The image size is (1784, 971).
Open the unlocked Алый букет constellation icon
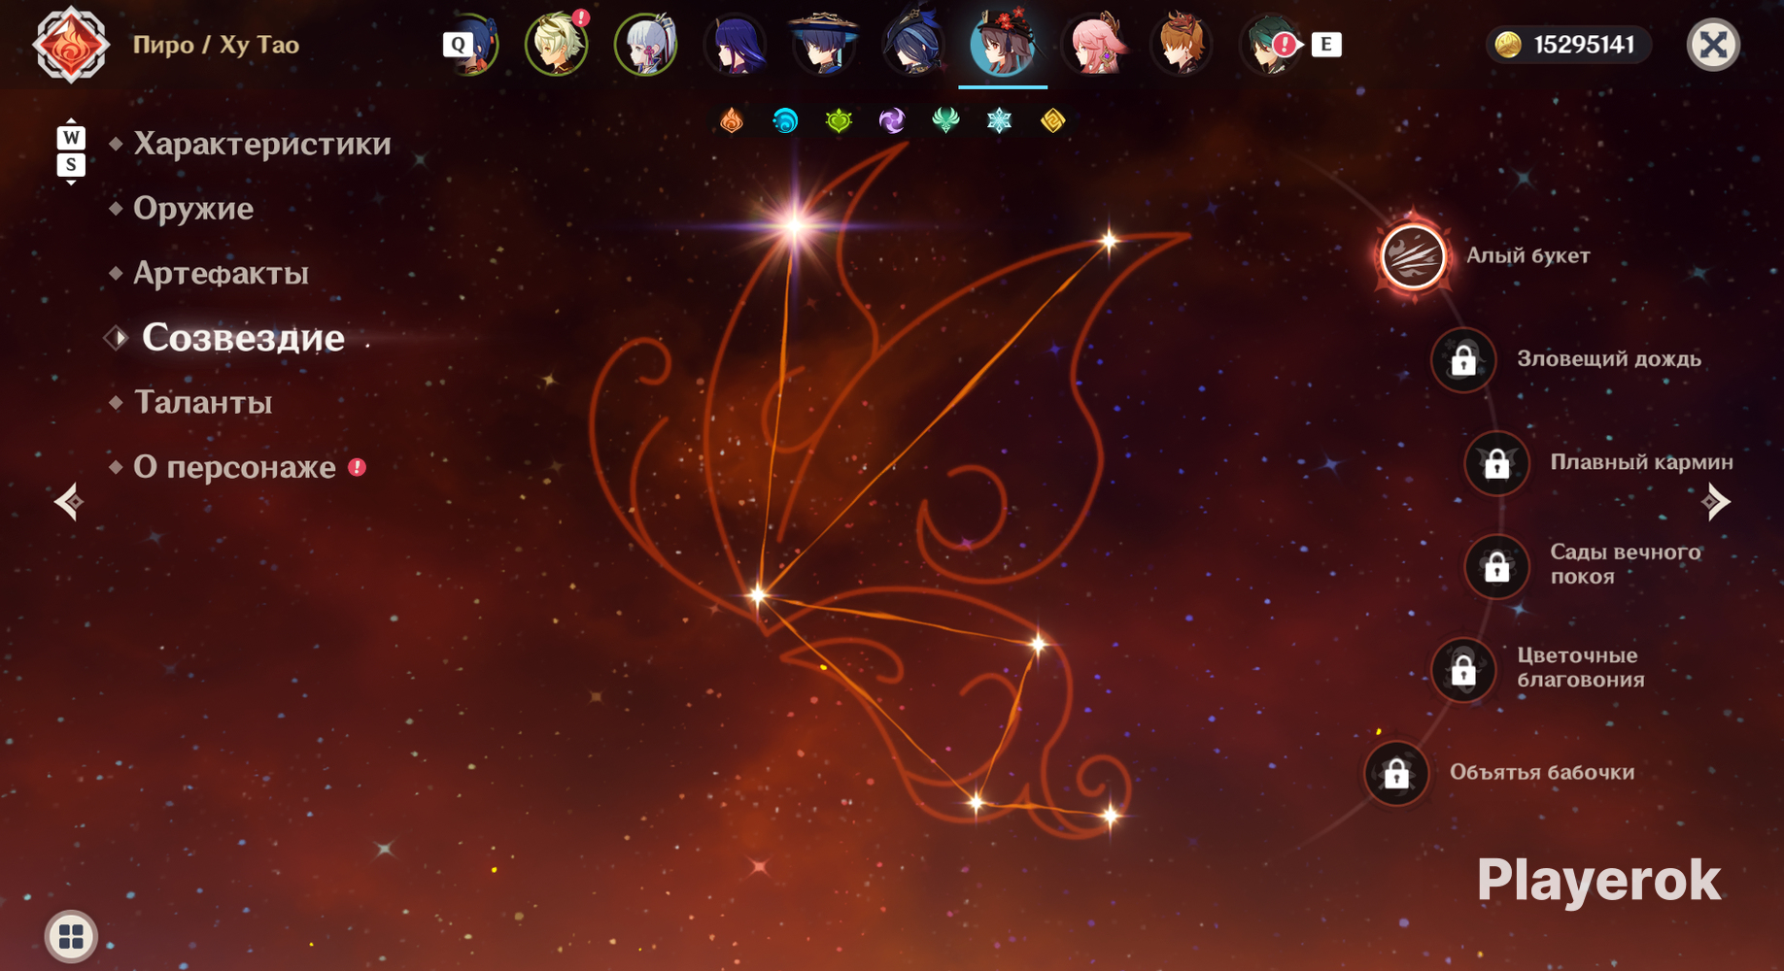(1414, 256)
